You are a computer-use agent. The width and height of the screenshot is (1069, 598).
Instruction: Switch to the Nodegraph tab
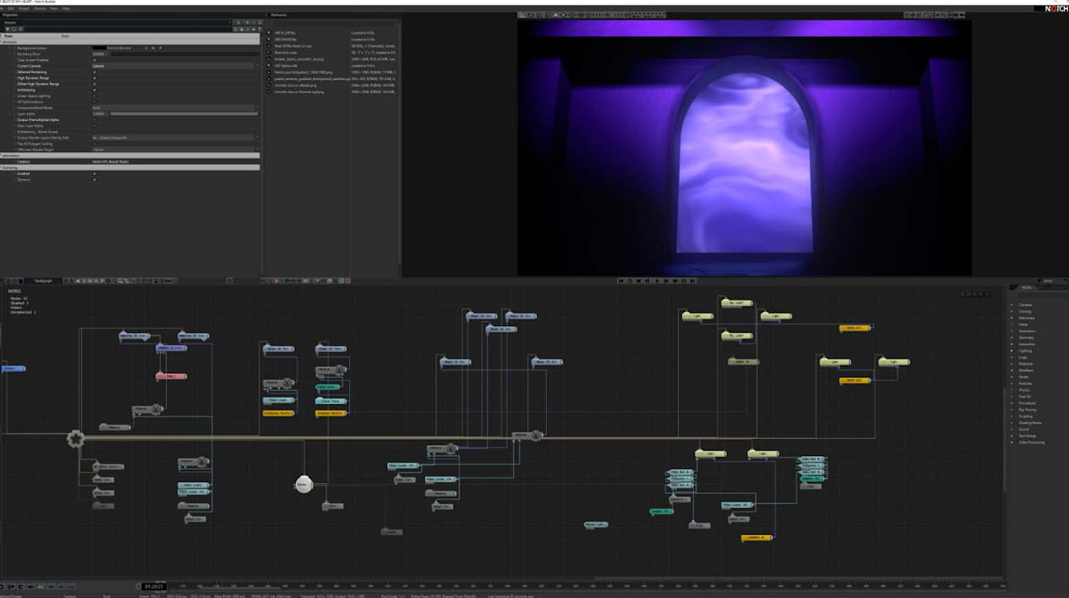[43, 280]
